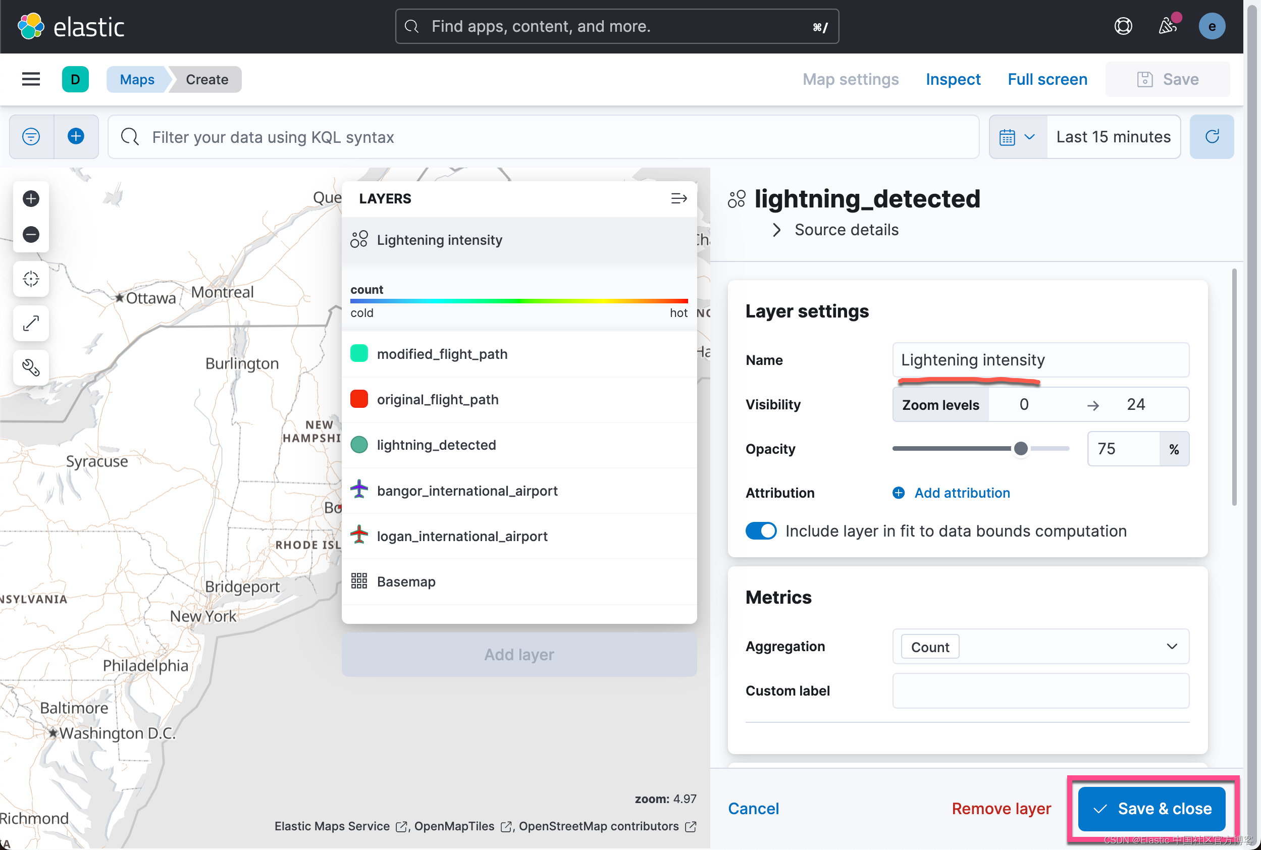The height and width of the screenshot is (850, 1261).
Task: Open the hamburger navigation menu
Action: click(30, 79)
